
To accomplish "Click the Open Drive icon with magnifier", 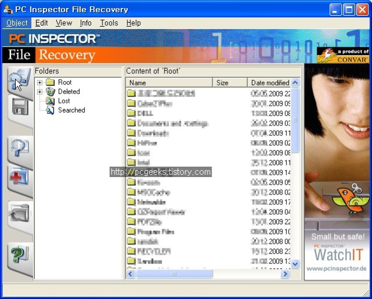I will [x=20, y=80].
